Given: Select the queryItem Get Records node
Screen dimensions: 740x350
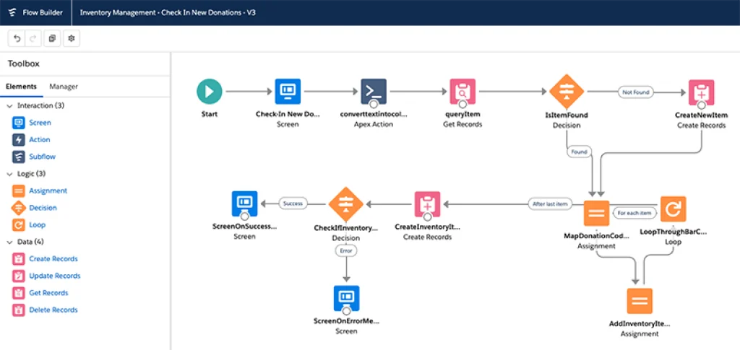Looking at the screenshot, I should click(462, 92).
